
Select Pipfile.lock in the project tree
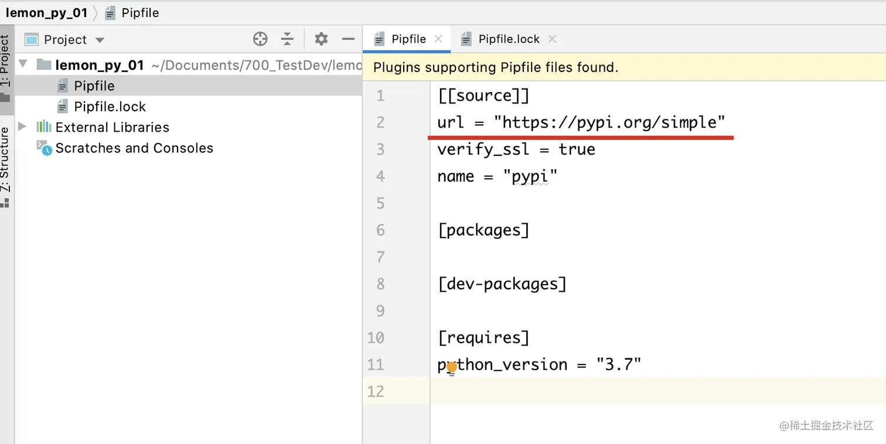tap(110, 107)
